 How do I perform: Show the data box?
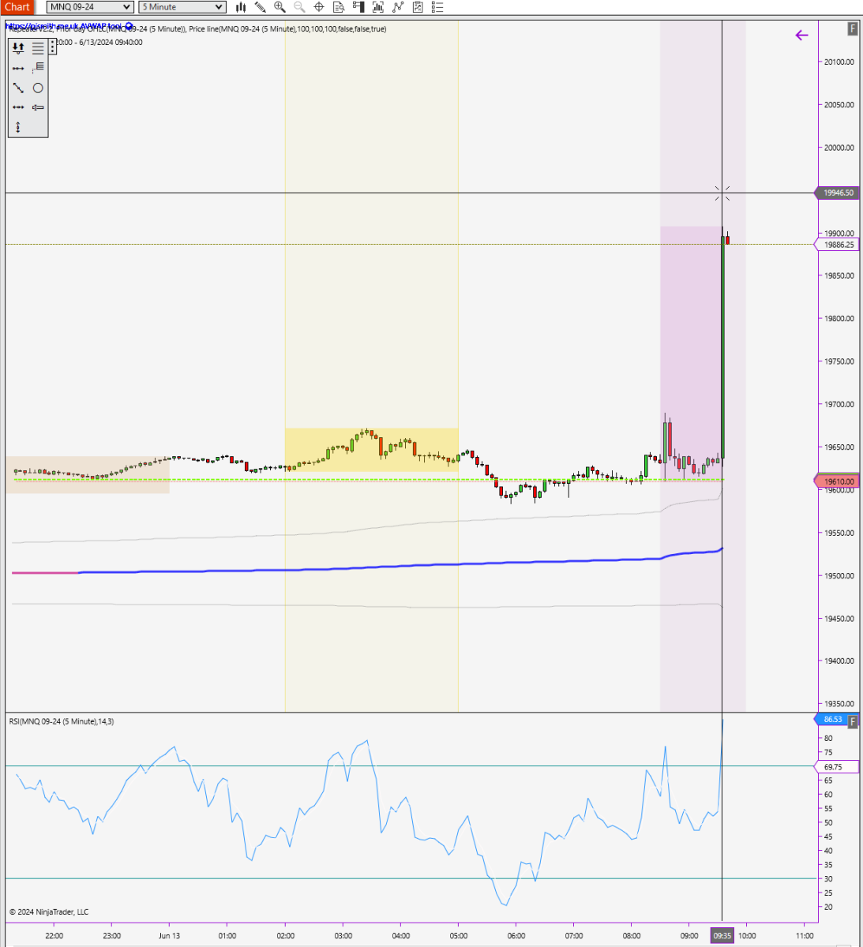coord(339,7)
